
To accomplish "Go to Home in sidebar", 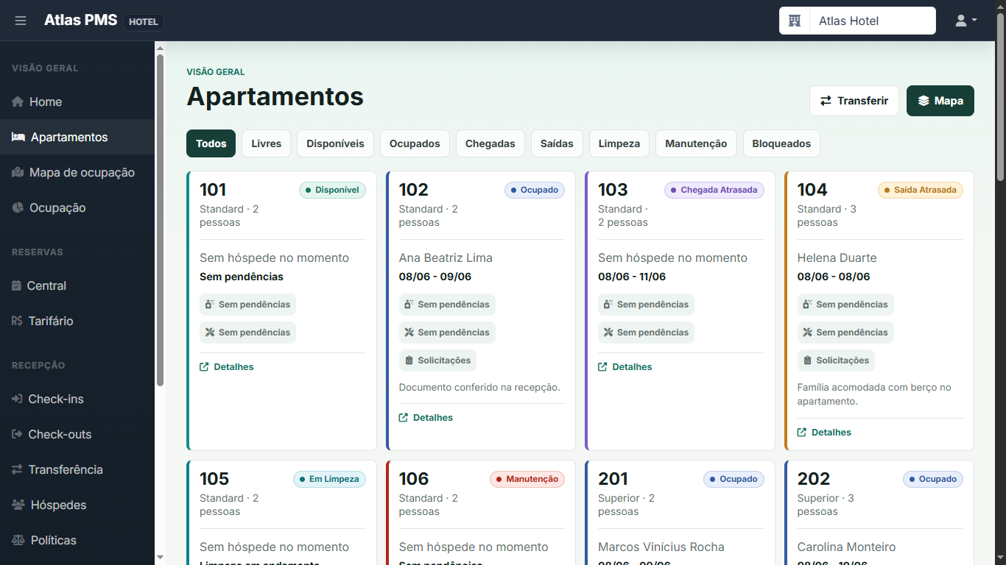I will (x=77, y=102).
